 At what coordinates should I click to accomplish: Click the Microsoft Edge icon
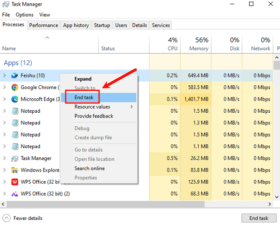coord(14,99)
